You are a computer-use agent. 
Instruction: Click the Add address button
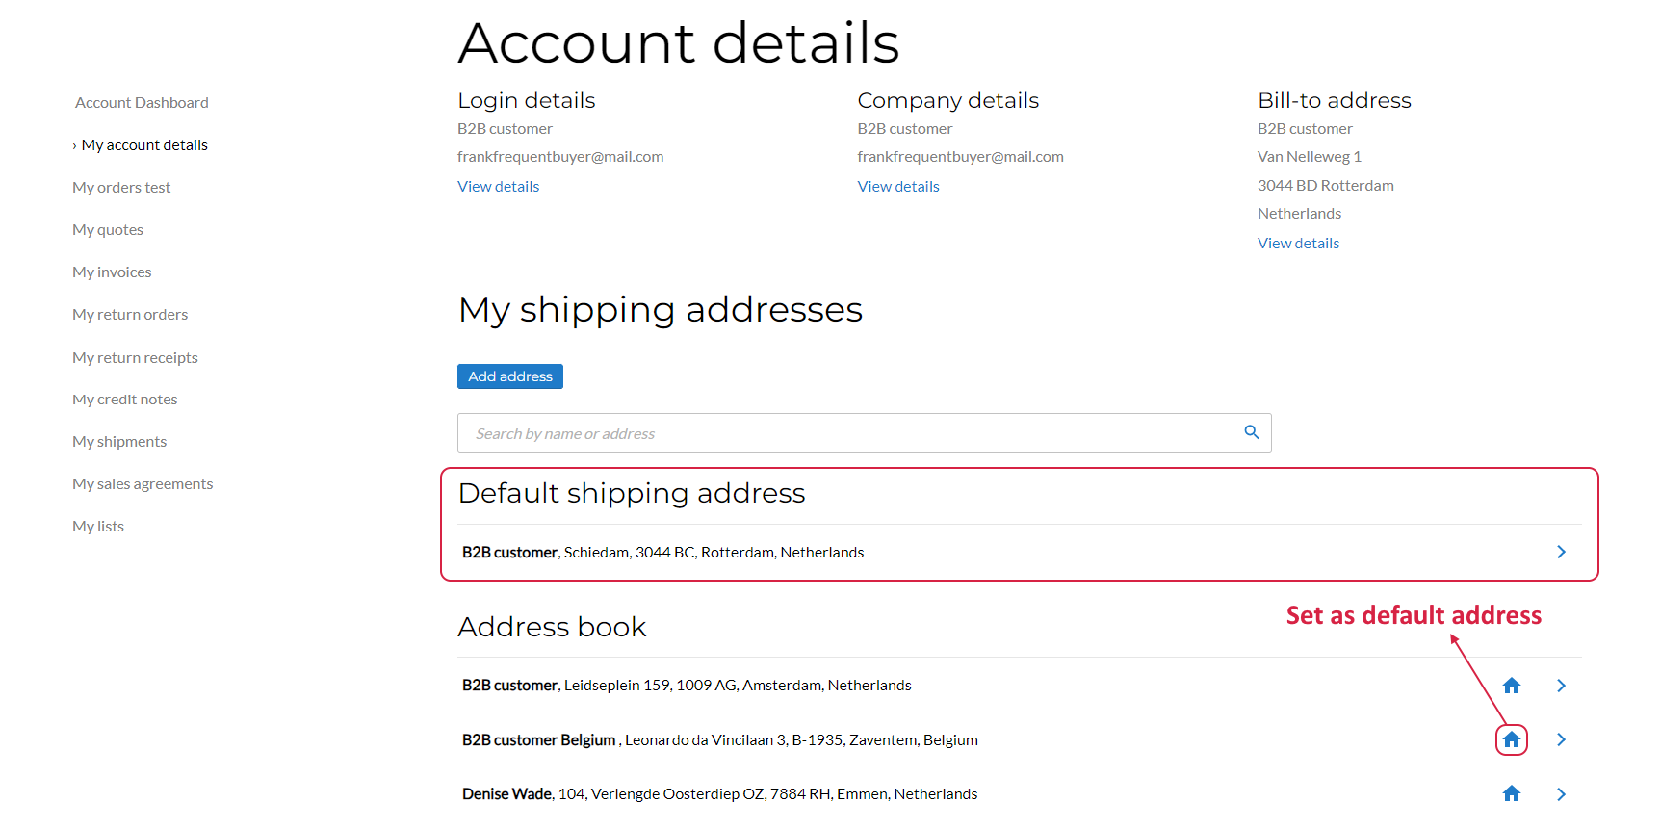pos(509,376)
